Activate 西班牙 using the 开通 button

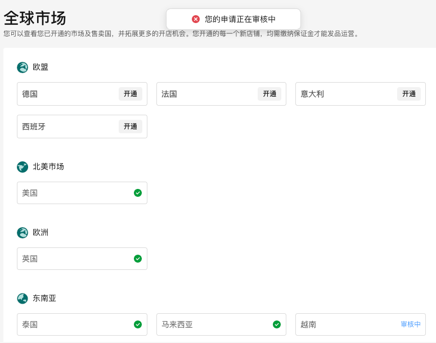131,127
